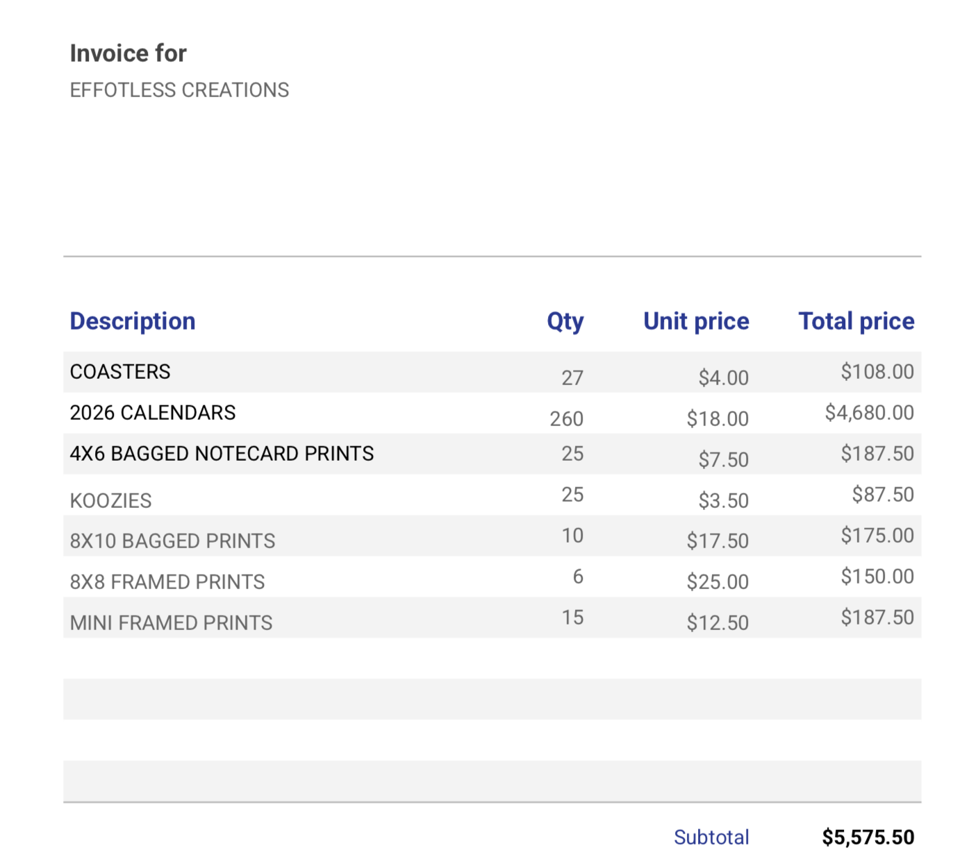Click the $87.50 KOOZIES total price
953x866 pixels.
click(x=884, y=494)
